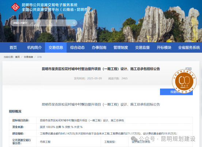Open the 交易监督 navigation tab
Image resolution: width=202 pixels, height=147 pixels.
[142, 47]
